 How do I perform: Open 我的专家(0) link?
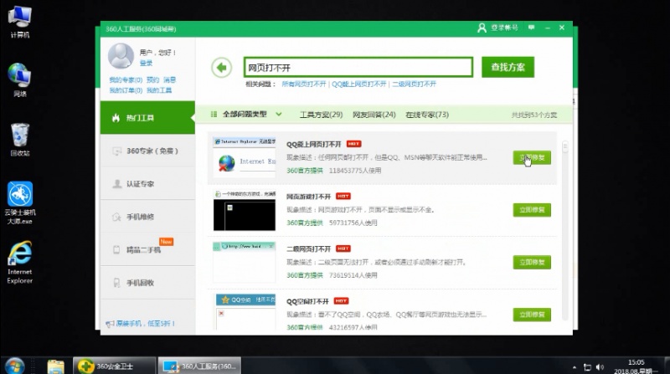(x=126, y=79)
